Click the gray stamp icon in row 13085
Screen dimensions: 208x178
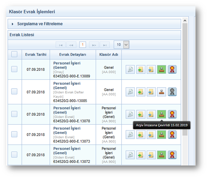162,92
